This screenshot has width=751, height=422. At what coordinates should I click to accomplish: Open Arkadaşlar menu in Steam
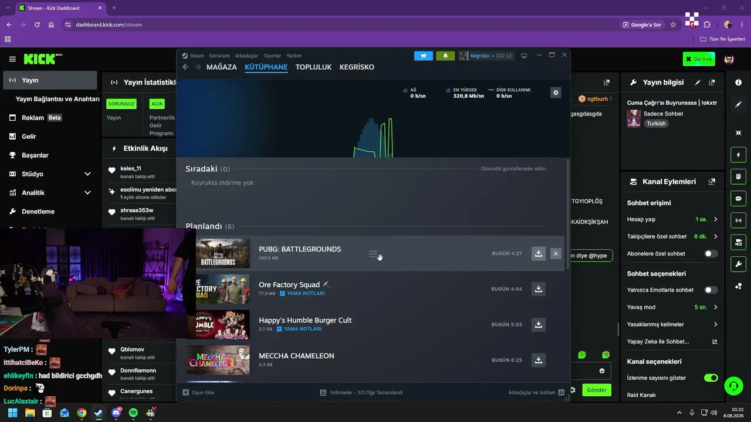246,56
